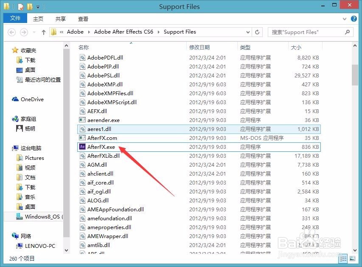
Task: Select the ahclient.dll file
Action: [199, 174]
